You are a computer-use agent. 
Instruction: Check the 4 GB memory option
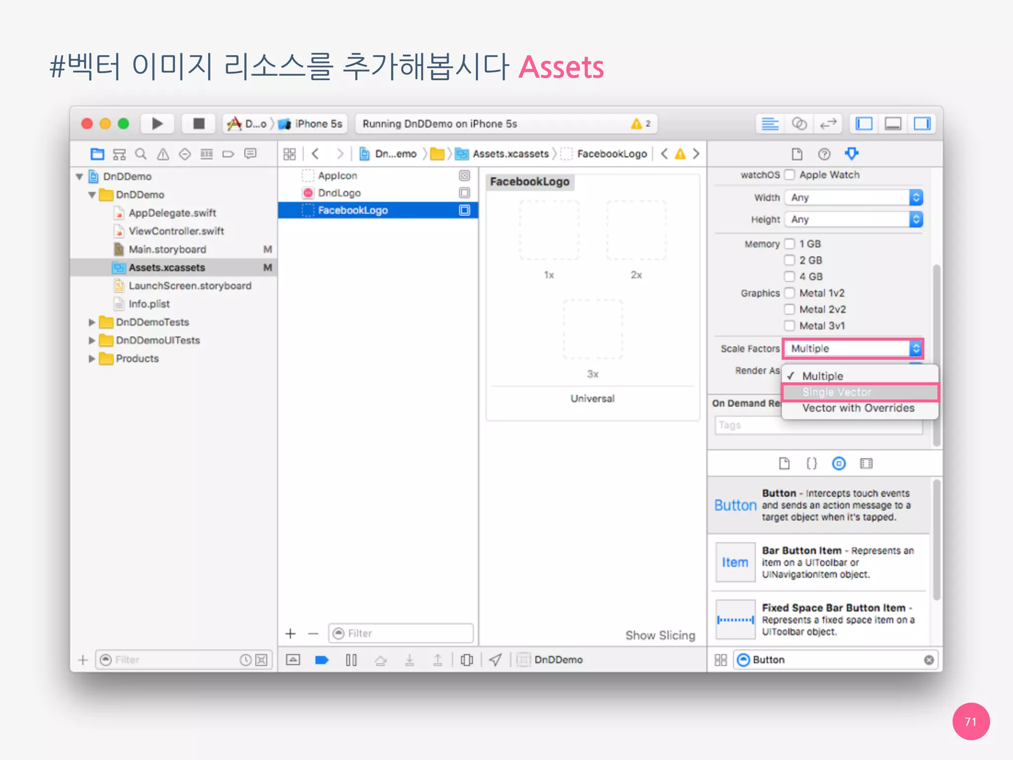click(x=790, y=277)
